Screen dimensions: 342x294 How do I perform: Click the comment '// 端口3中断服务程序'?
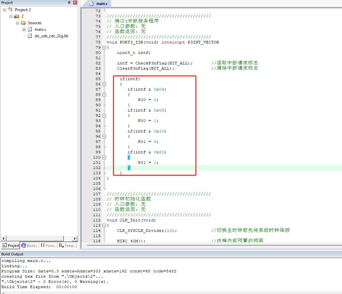(x=133, y=21)
